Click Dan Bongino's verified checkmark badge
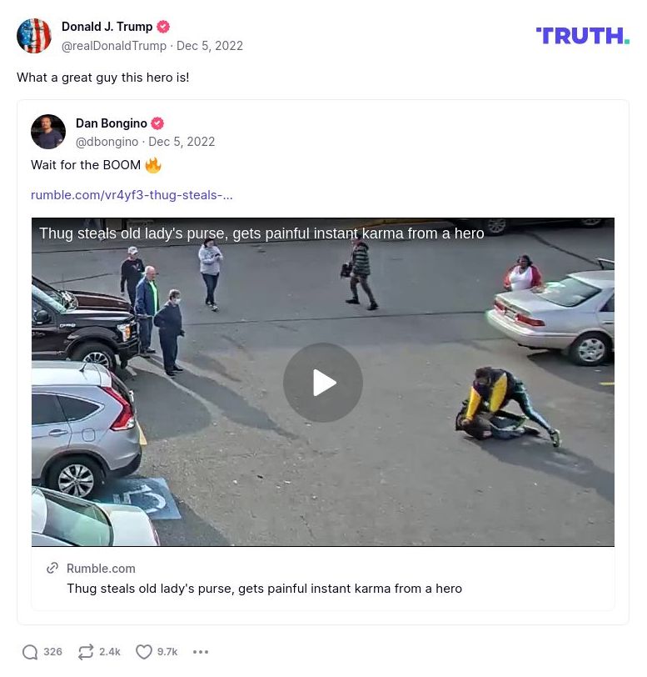Image resolution: width=647 pixels, height=677 pixels. [157, 123]
